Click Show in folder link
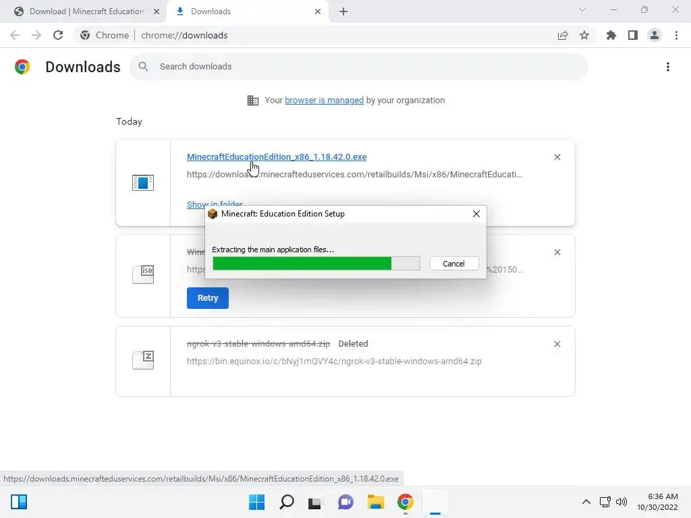 click(x=215, y=204)
